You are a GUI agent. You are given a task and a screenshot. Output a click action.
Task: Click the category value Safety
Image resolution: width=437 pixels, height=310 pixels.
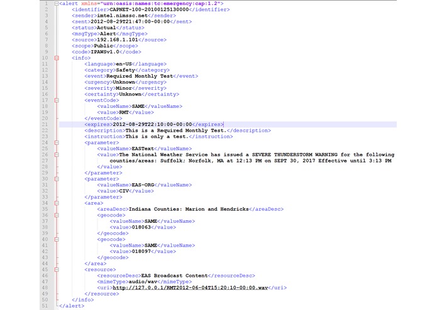coord(125,70)
